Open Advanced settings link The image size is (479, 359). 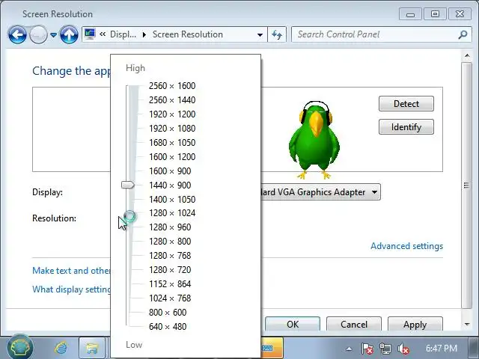click(x=406, y=246)
